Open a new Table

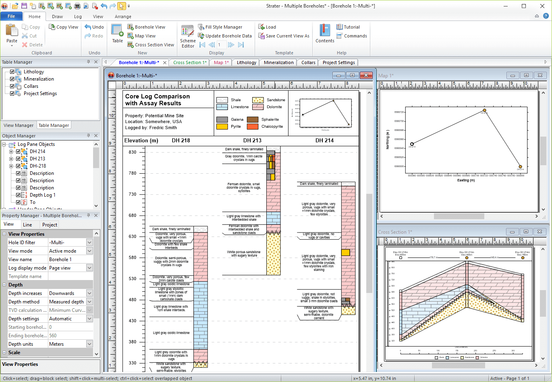[x=117, y=34]
